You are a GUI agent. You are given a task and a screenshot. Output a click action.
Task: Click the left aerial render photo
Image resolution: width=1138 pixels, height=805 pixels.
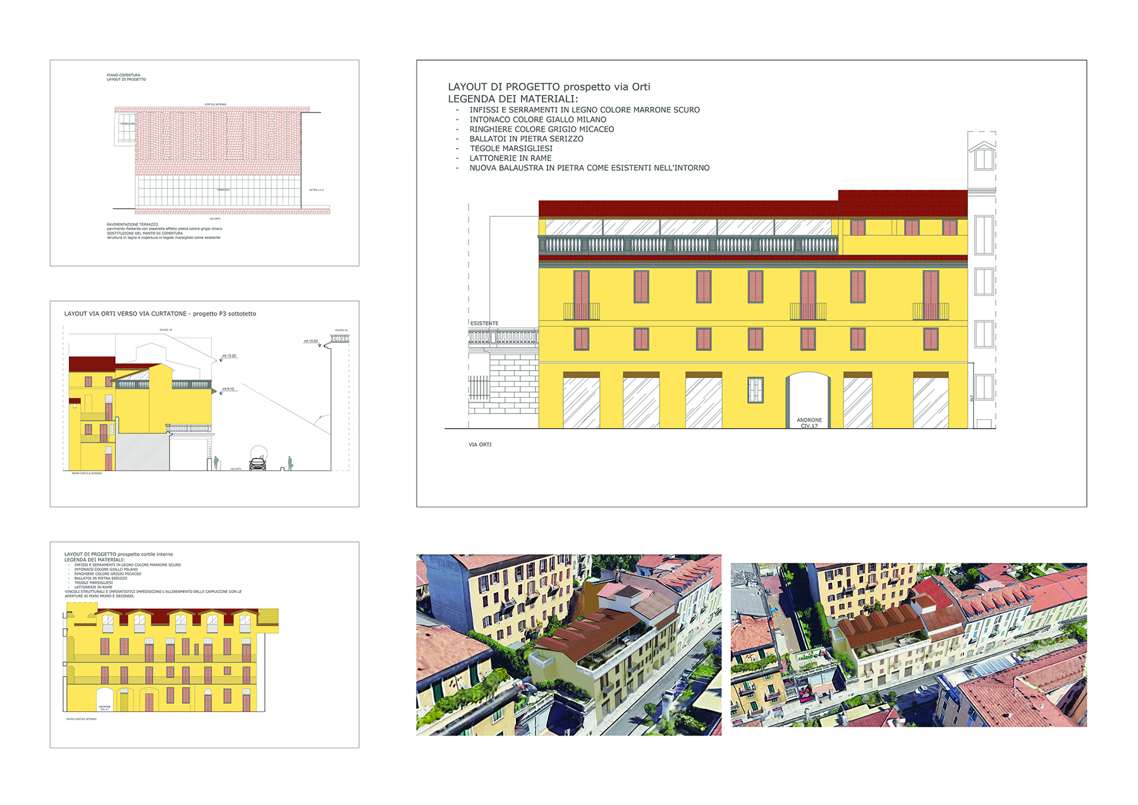click(x=568, y=644)
